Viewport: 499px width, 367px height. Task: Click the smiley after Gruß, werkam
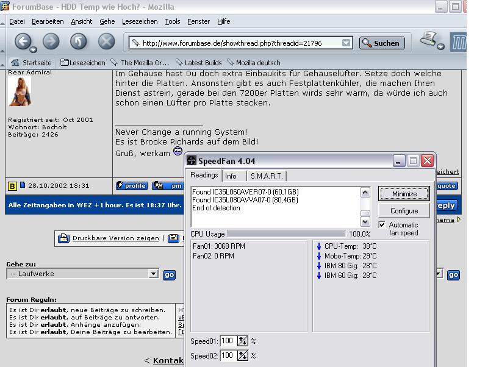point(178,151)
